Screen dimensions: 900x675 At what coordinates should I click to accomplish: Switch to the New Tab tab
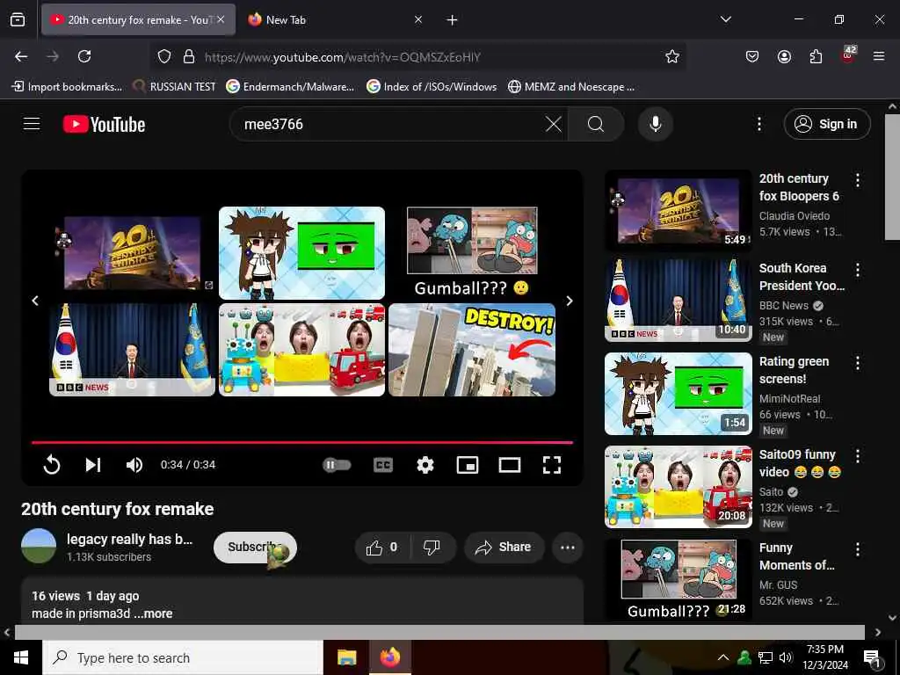[x=335, y=19]
